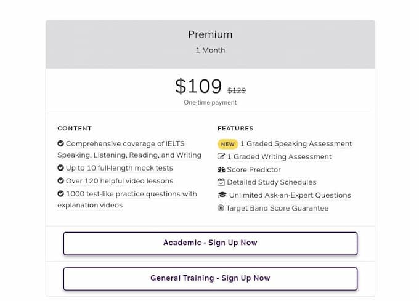Viewport: 419px width, 301px height.
Task: Click the calendar icon beside Detailed Study Schedules
Action: pos(221,182)
